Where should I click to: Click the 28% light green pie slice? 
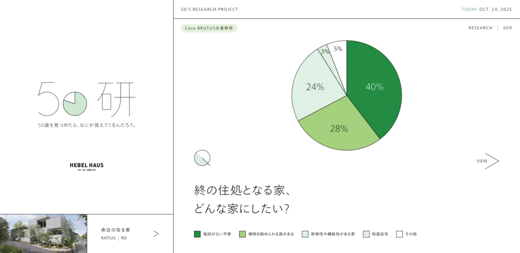[339, 129]
